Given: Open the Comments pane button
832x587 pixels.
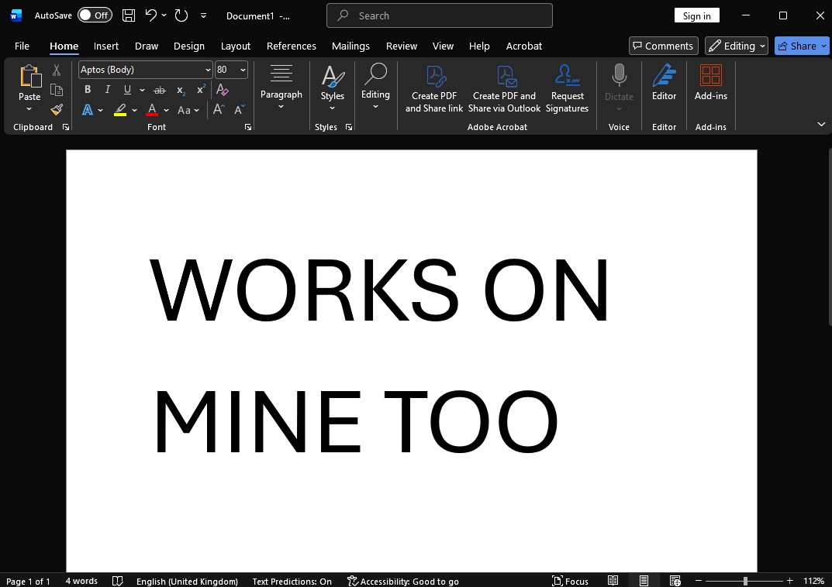Looking at the screenshot, I should [663, 46].
